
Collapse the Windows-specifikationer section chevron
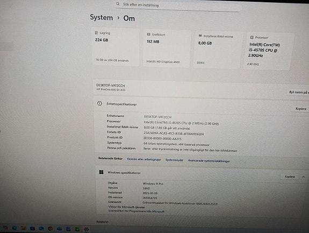point(304,177)
